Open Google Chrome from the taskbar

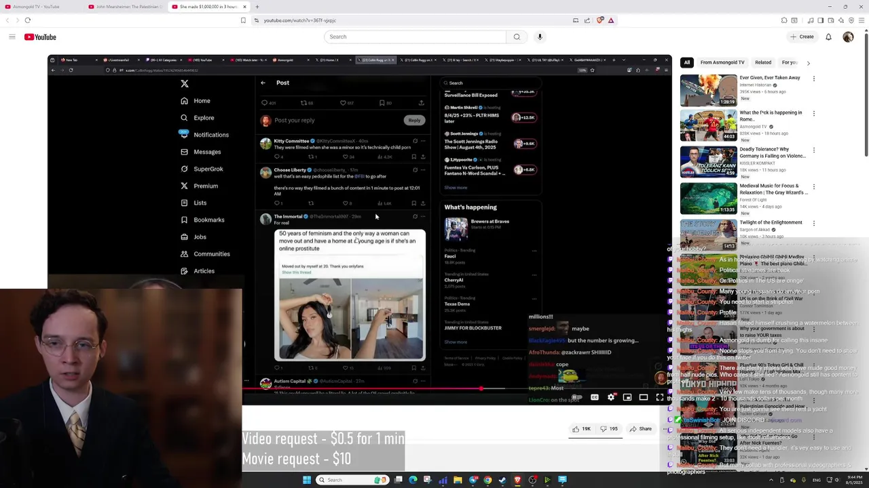tap(487, 480)
